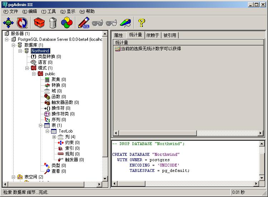
Task: Click SQL pane horizontal scrollbar right arrow
Action: click(256, 184)
